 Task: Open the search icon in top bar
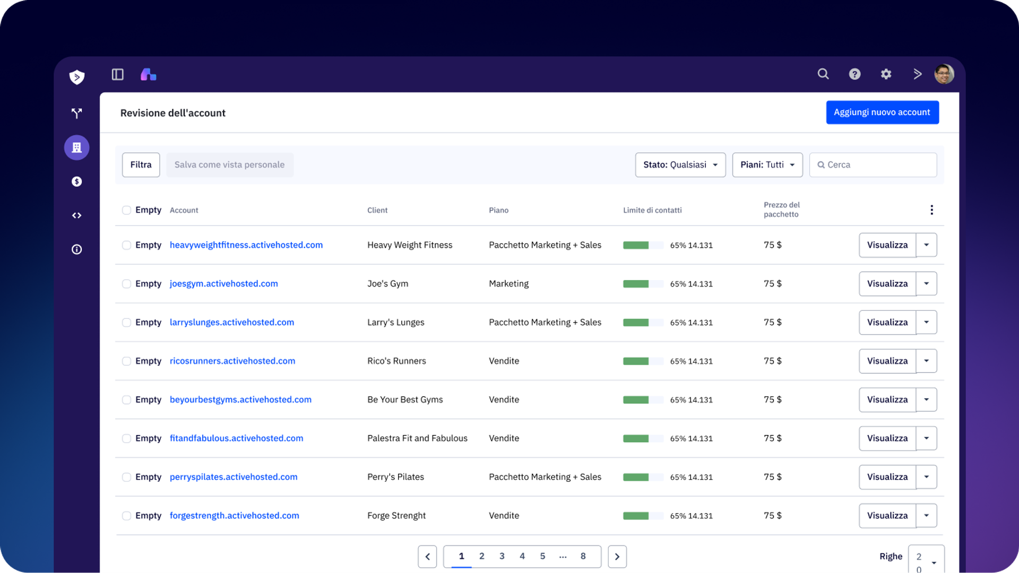823,74
